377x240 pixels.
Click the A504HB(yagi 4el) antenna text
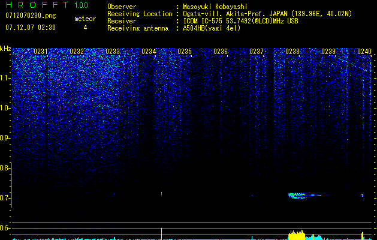tap(212, 28)
